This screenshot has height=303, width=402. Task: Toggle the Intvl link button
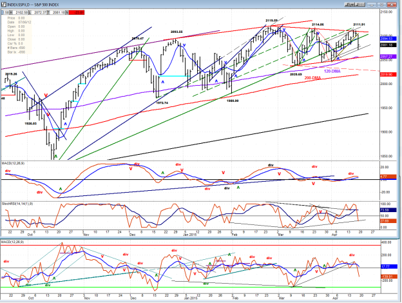pos(361,5)
